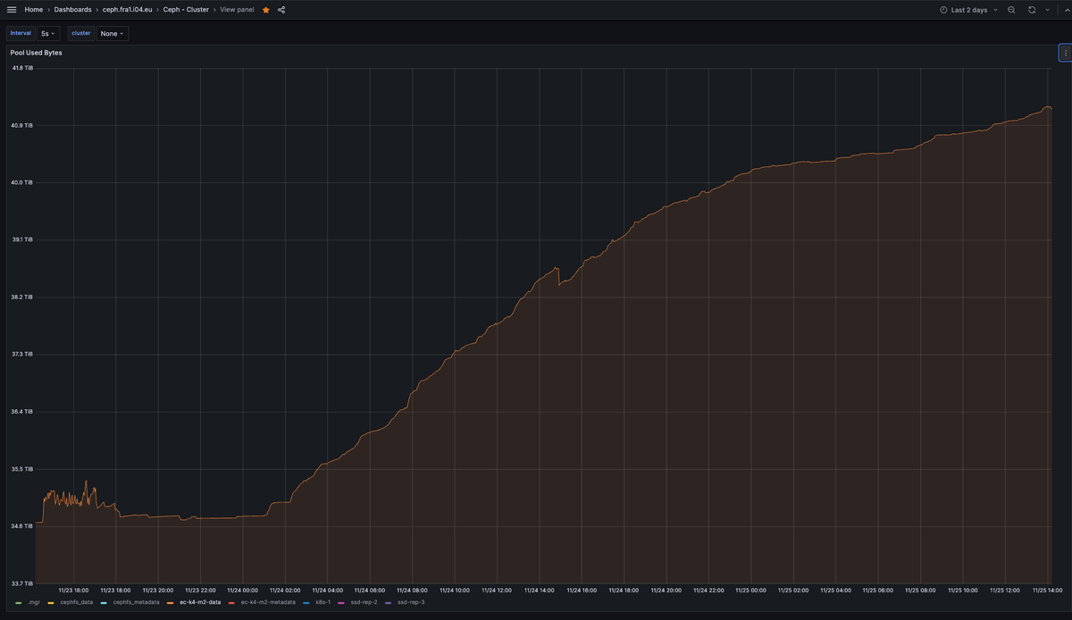Open the cluster None dropdown
The image size is (1072, 620).
113,33
